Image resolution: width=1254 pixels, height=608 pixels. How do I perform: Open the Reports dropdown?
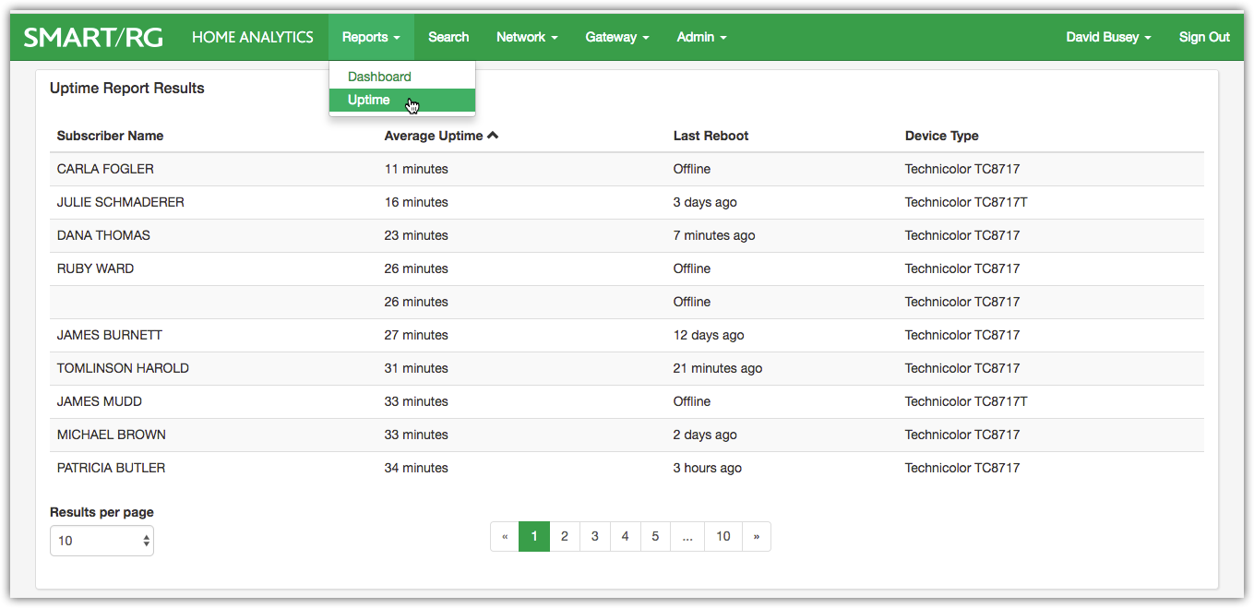370,37
